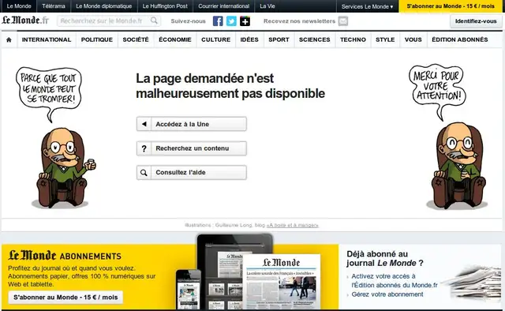Open the Société section
505x311 pixels.
point(136,39)
